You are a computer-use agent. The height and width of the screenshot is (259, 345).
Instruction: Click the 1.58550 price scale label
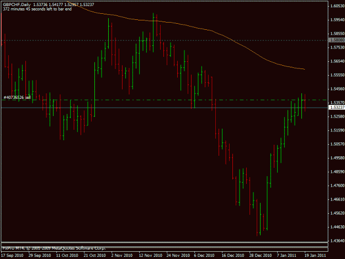tap(337, 34)
